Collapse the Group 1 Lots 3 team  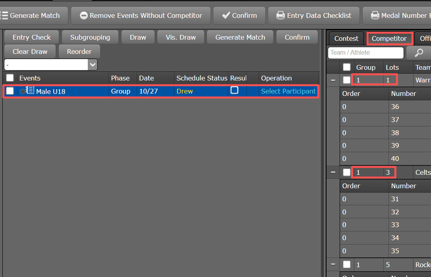click(x=333, y=172)
